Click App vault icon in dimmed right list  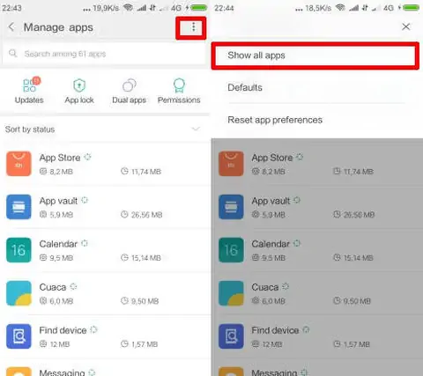231,207
